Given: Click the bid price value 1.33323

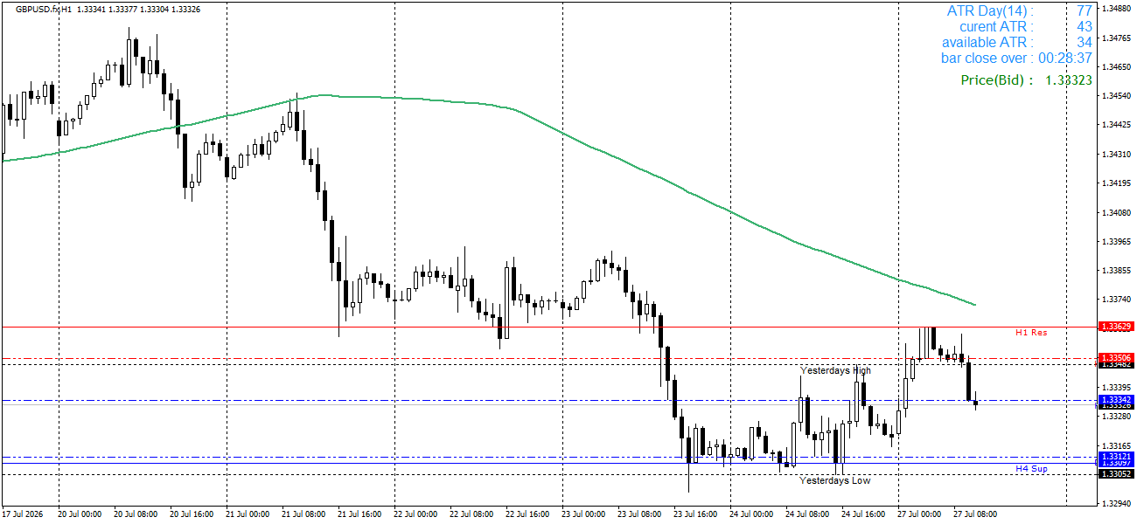Looking at the screenshot, I should tap(1069, 79).
